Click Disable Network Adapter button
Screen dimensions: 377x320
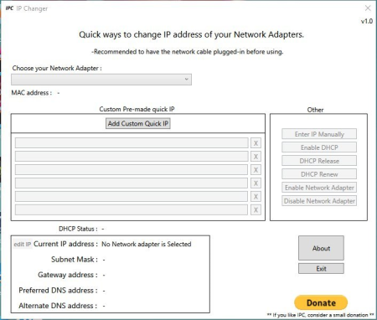[x=319, y=201]
